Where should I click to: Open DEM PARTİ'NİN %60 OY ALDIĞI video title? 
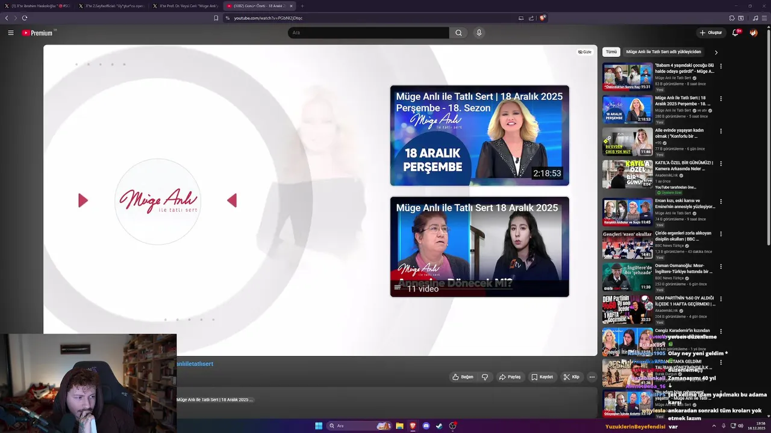[685, 301]
